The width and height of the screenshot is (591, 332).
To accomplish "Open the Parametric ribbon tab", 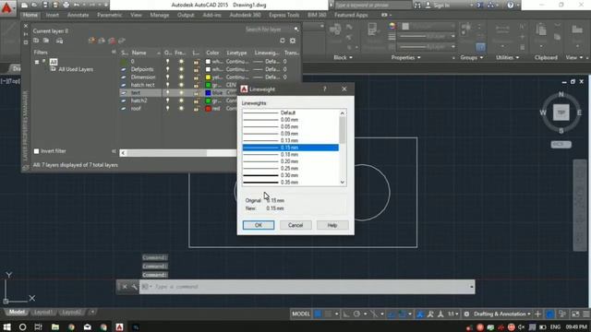I will (x=109, y=15).
